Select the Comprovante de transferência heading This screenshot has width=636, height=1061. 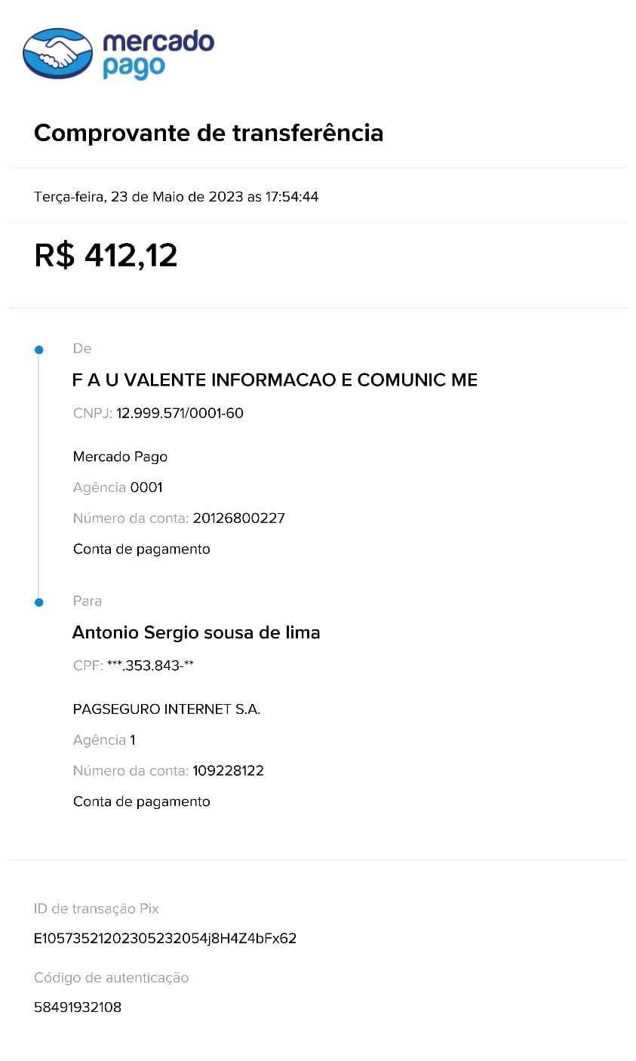click(x=209, y=133)
